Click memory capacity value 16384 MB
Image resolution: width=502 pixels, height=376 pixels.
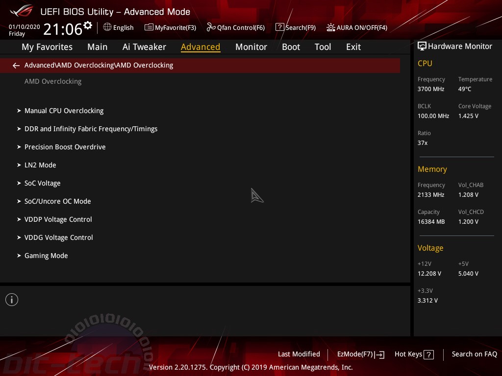pos(431,222)
